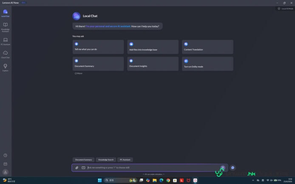The width and height of the screenshot is (295, 184).
Task: Select the 'Document Insights' suggestion card
Action: 153,64
